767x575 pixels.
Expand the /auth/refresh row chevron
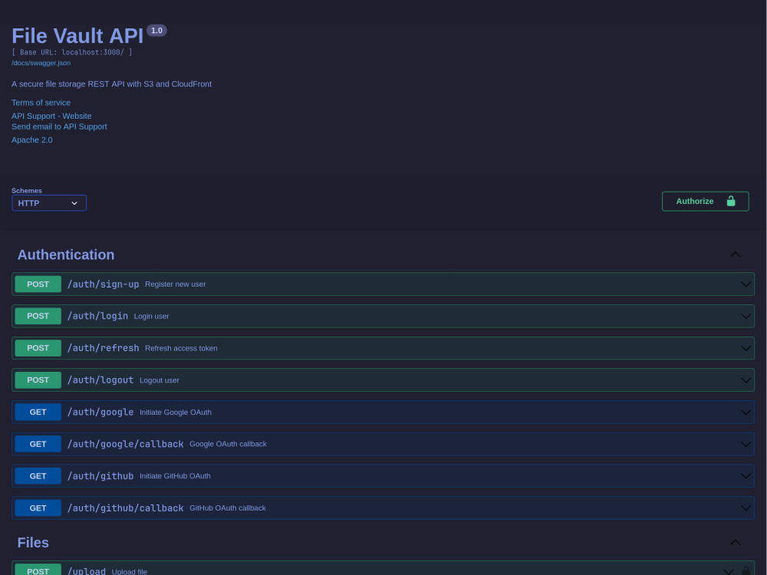click(x=746, y=348)
